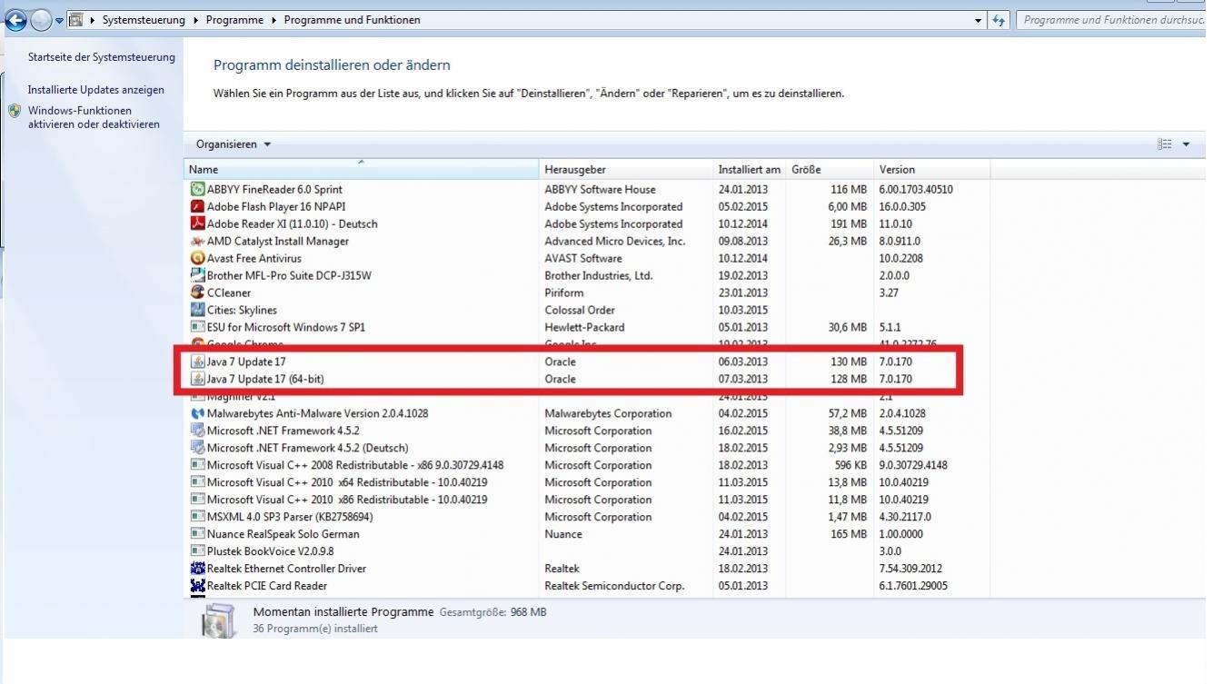
Task: Click the Realtek PCIE Card Reader icon
Action: 197,586
